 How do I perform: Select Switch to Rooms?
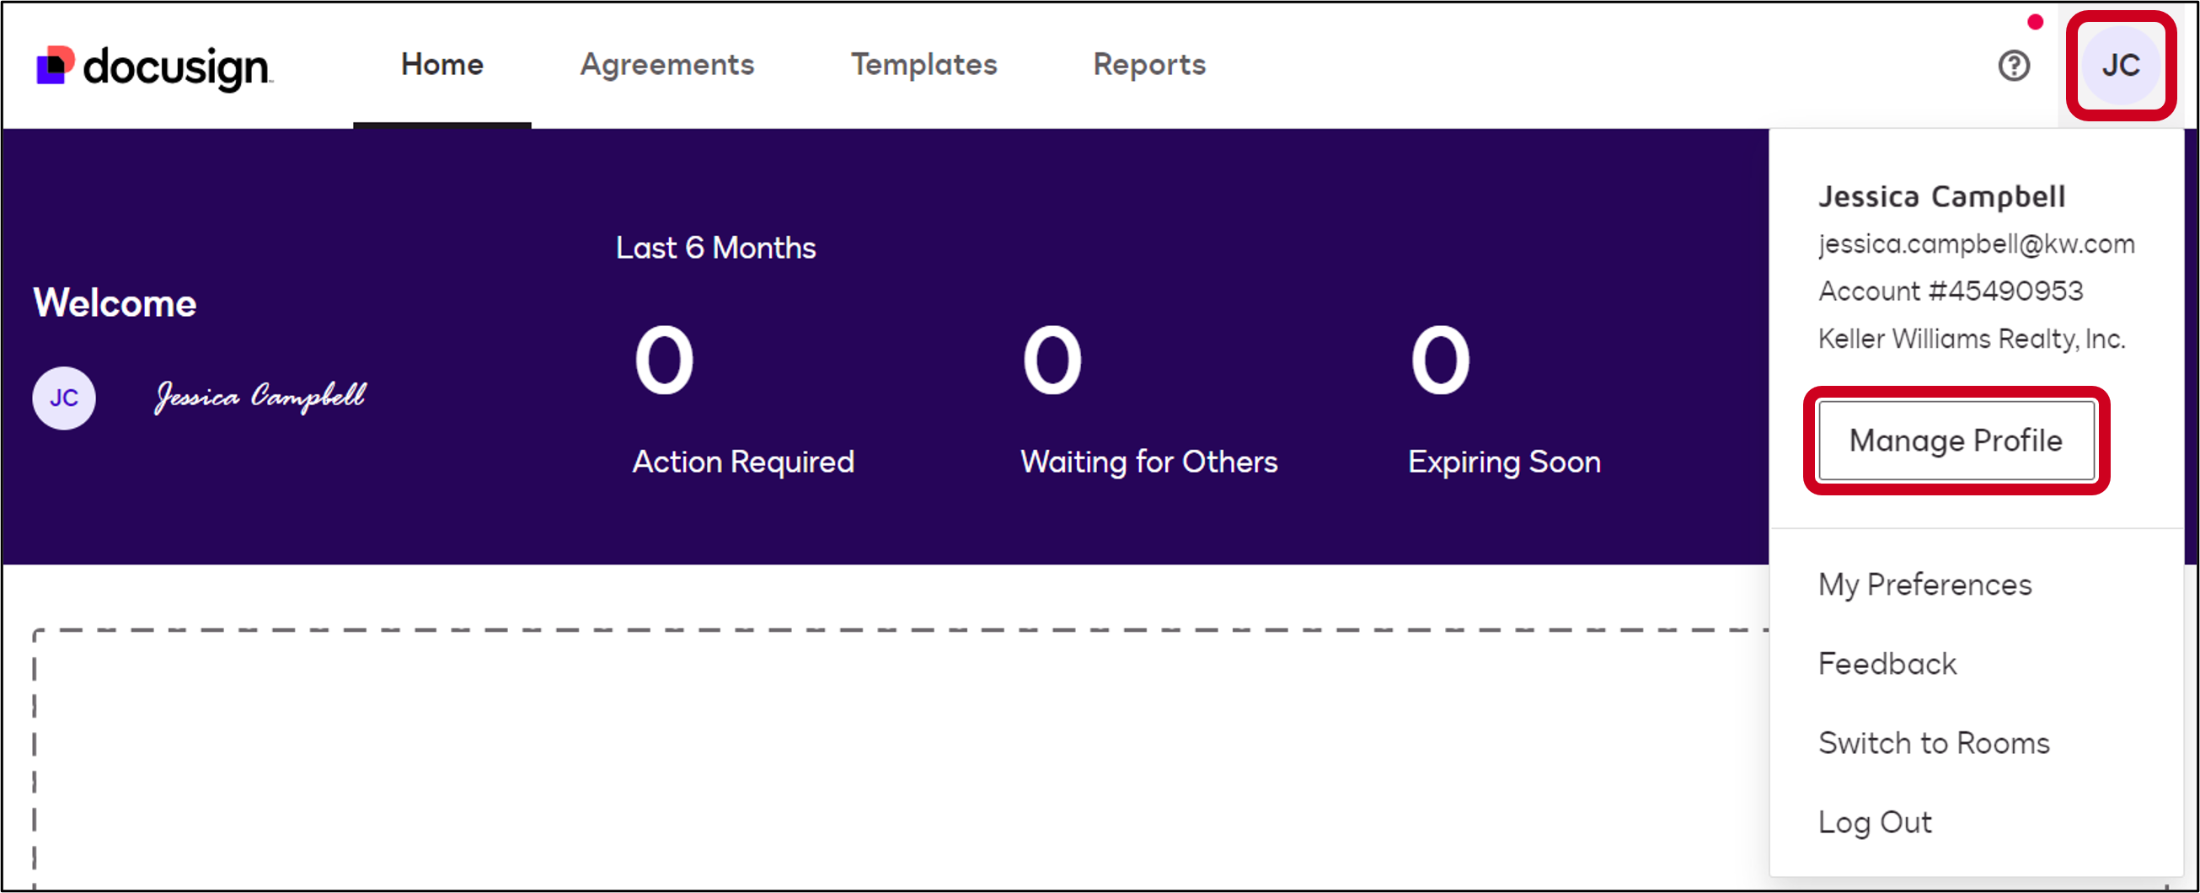click(1934, 744)
